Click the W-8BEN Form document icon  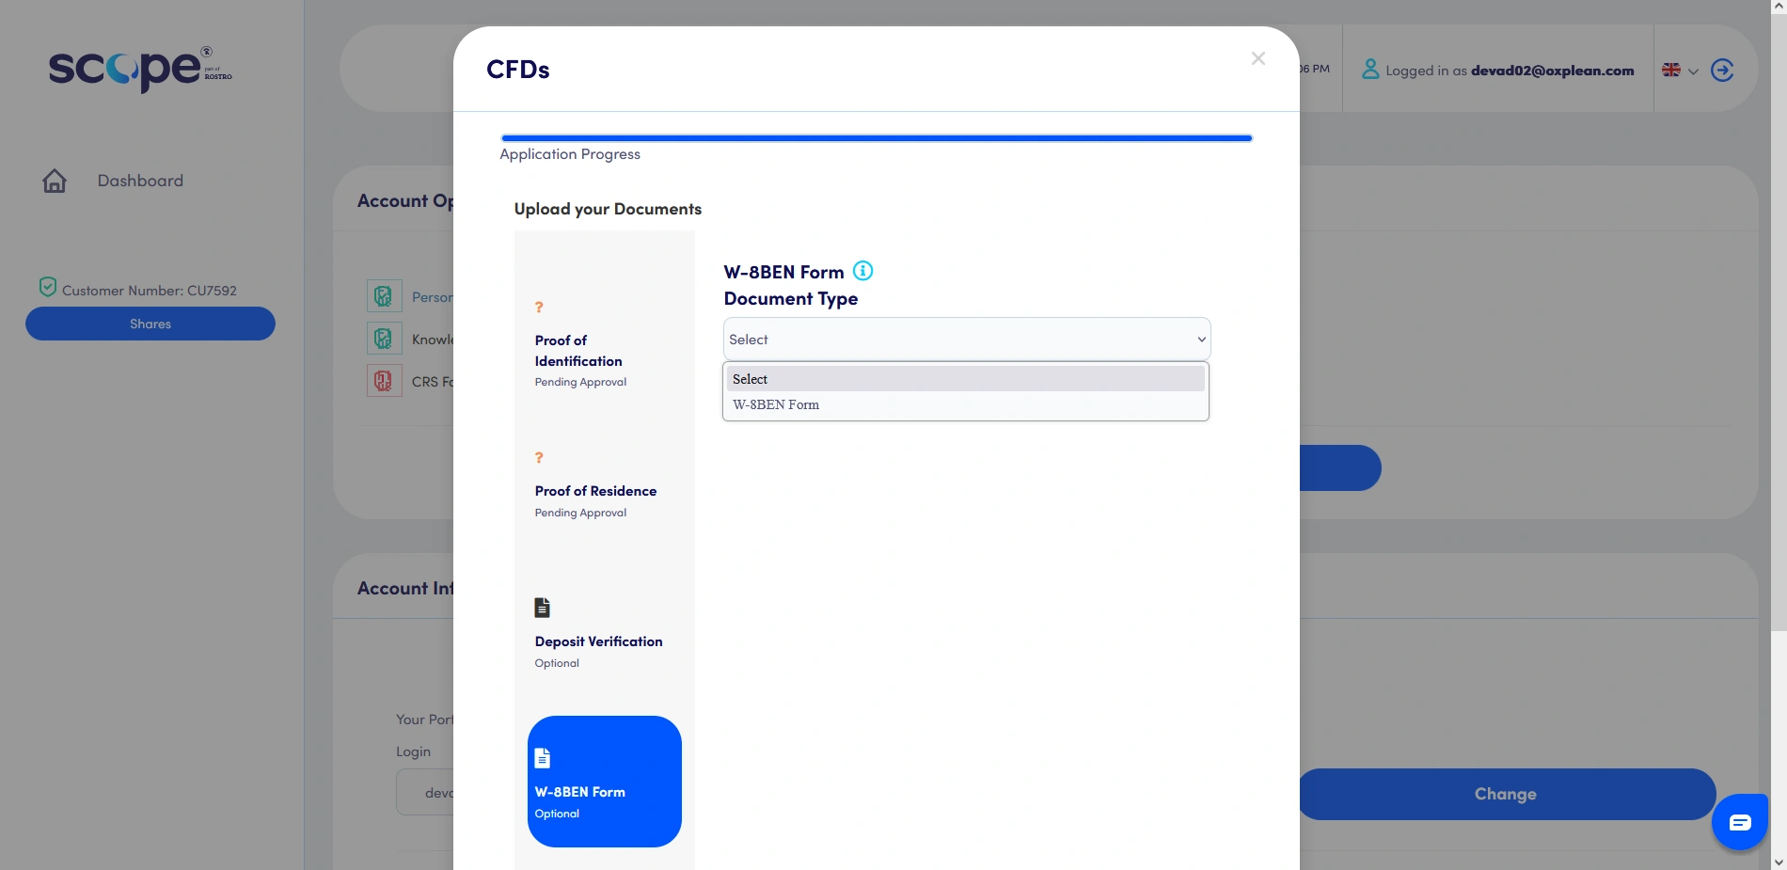coord(542,757)
